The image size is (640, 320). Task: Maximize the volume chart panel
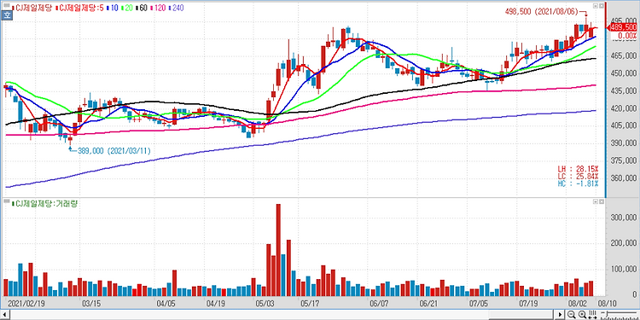coord(596,202)
